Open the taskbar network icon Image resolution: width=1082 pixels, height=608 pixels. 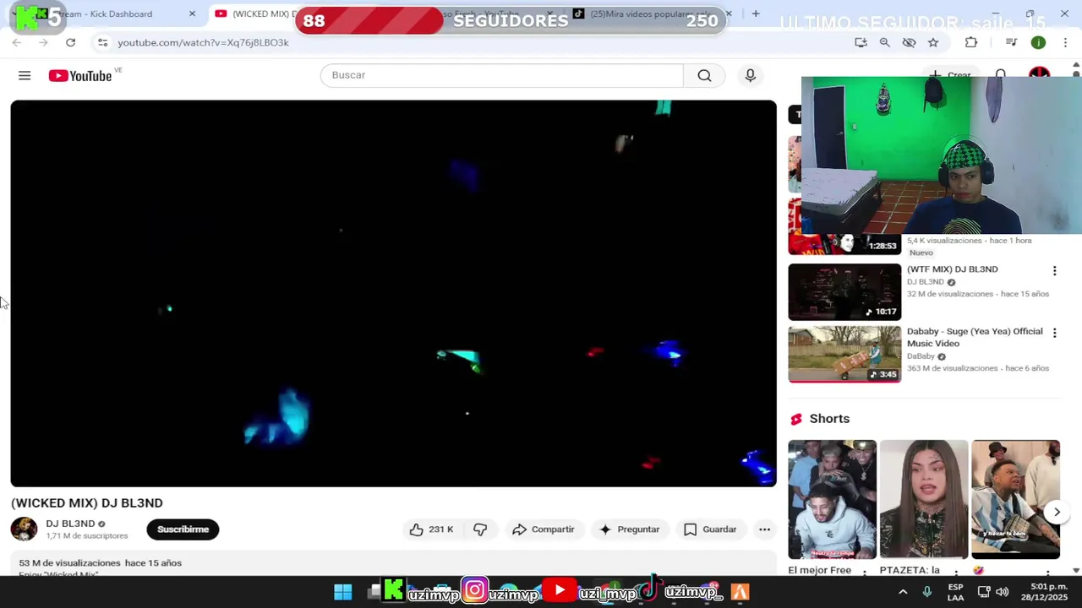tap(984, 593)
